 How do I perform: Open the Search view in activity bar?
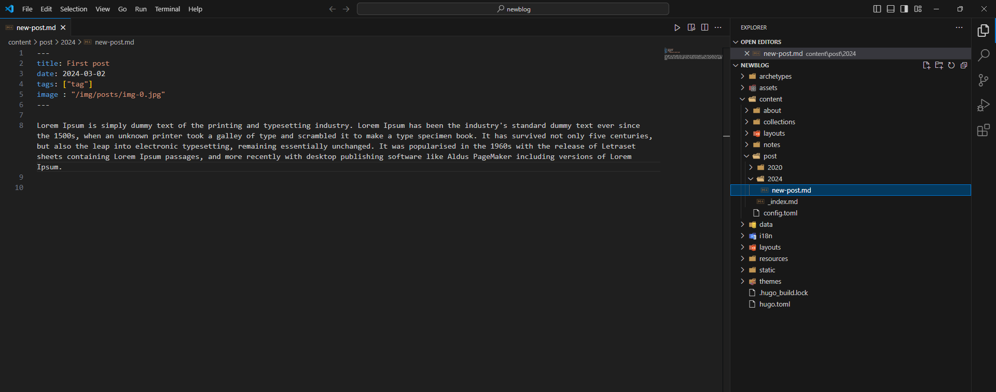coord(983,55)
